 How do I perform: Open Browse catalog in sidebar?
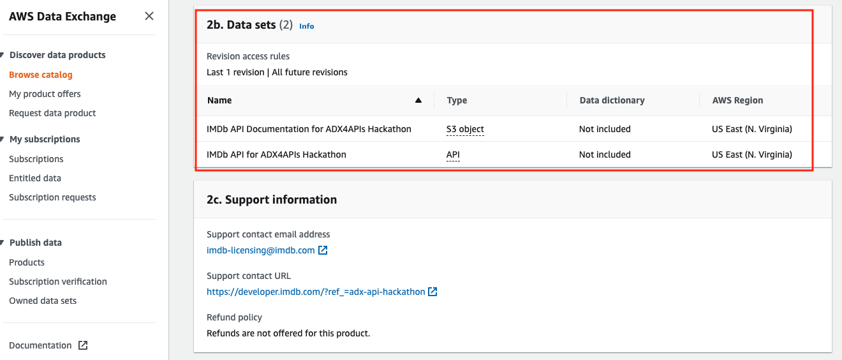pos(41,75)
